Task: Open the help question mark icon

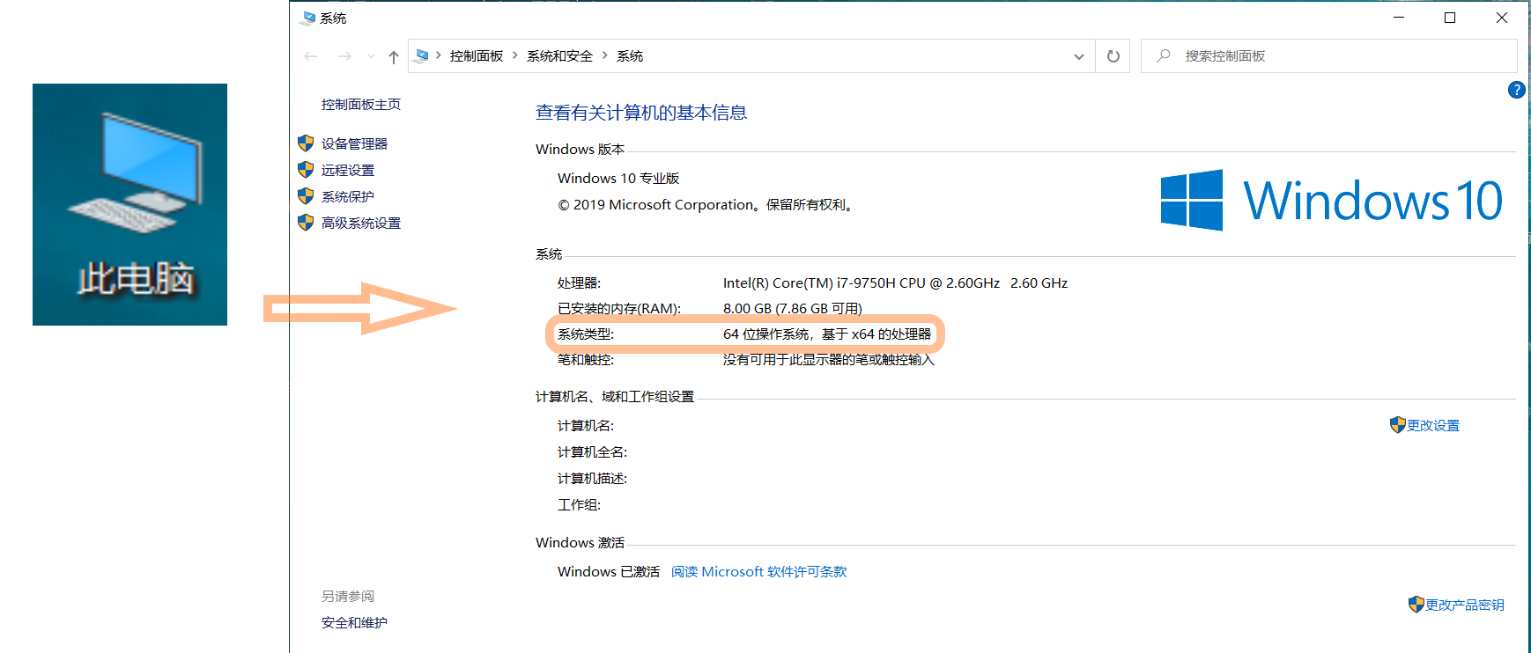Action: pyautogui.click(x=1516, y=89)
